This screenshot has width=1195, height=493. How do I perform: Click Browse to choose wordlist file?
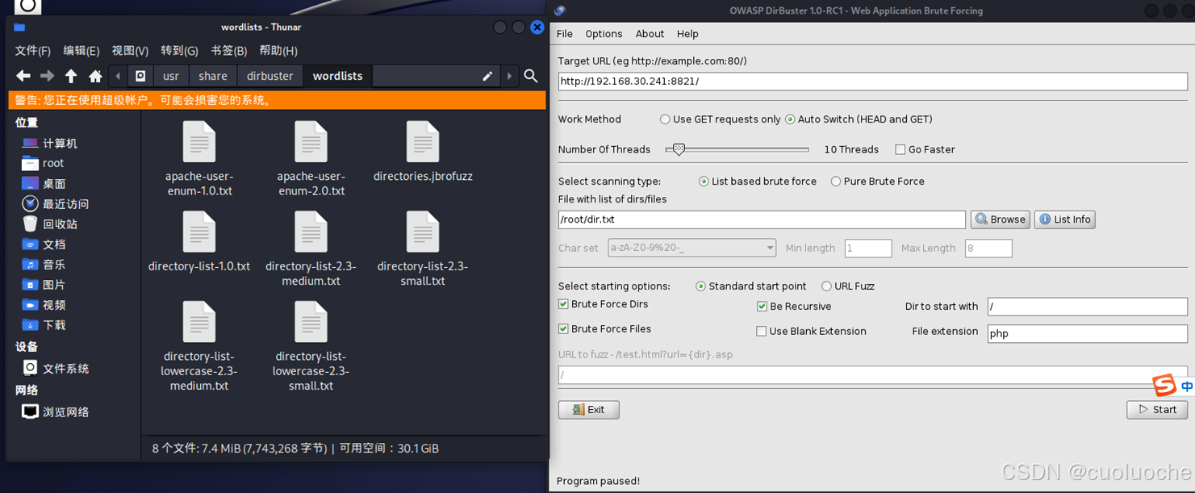pyautogui.click(x=1000, y=219)
